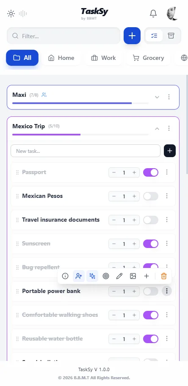
Task: Expand the Maxi list chevron
Action: tap(157, 97)
